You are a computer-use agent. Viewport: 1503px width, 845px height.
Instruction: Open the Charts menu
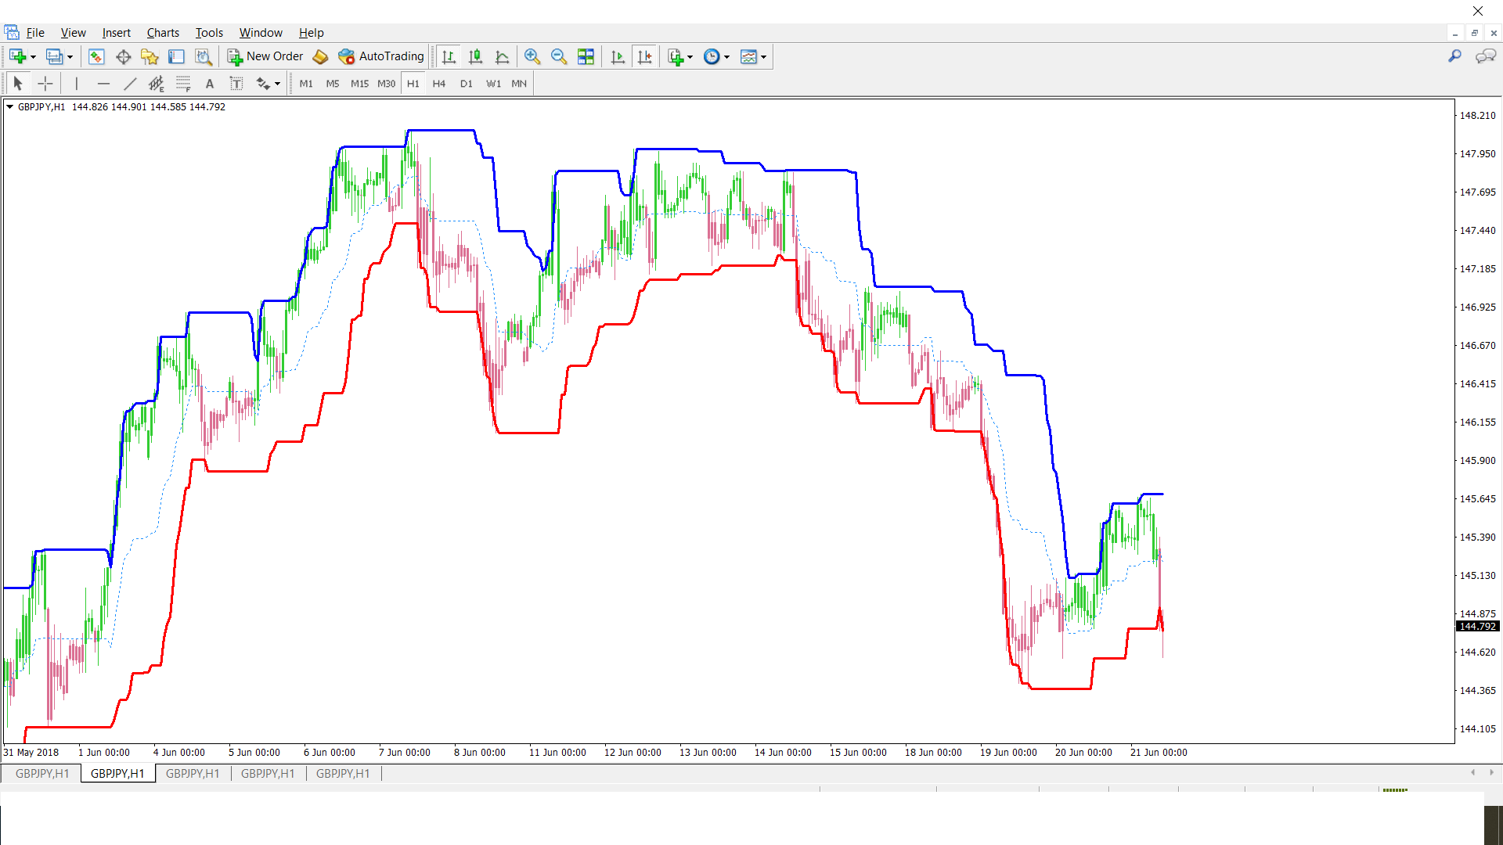pos(163,33)
